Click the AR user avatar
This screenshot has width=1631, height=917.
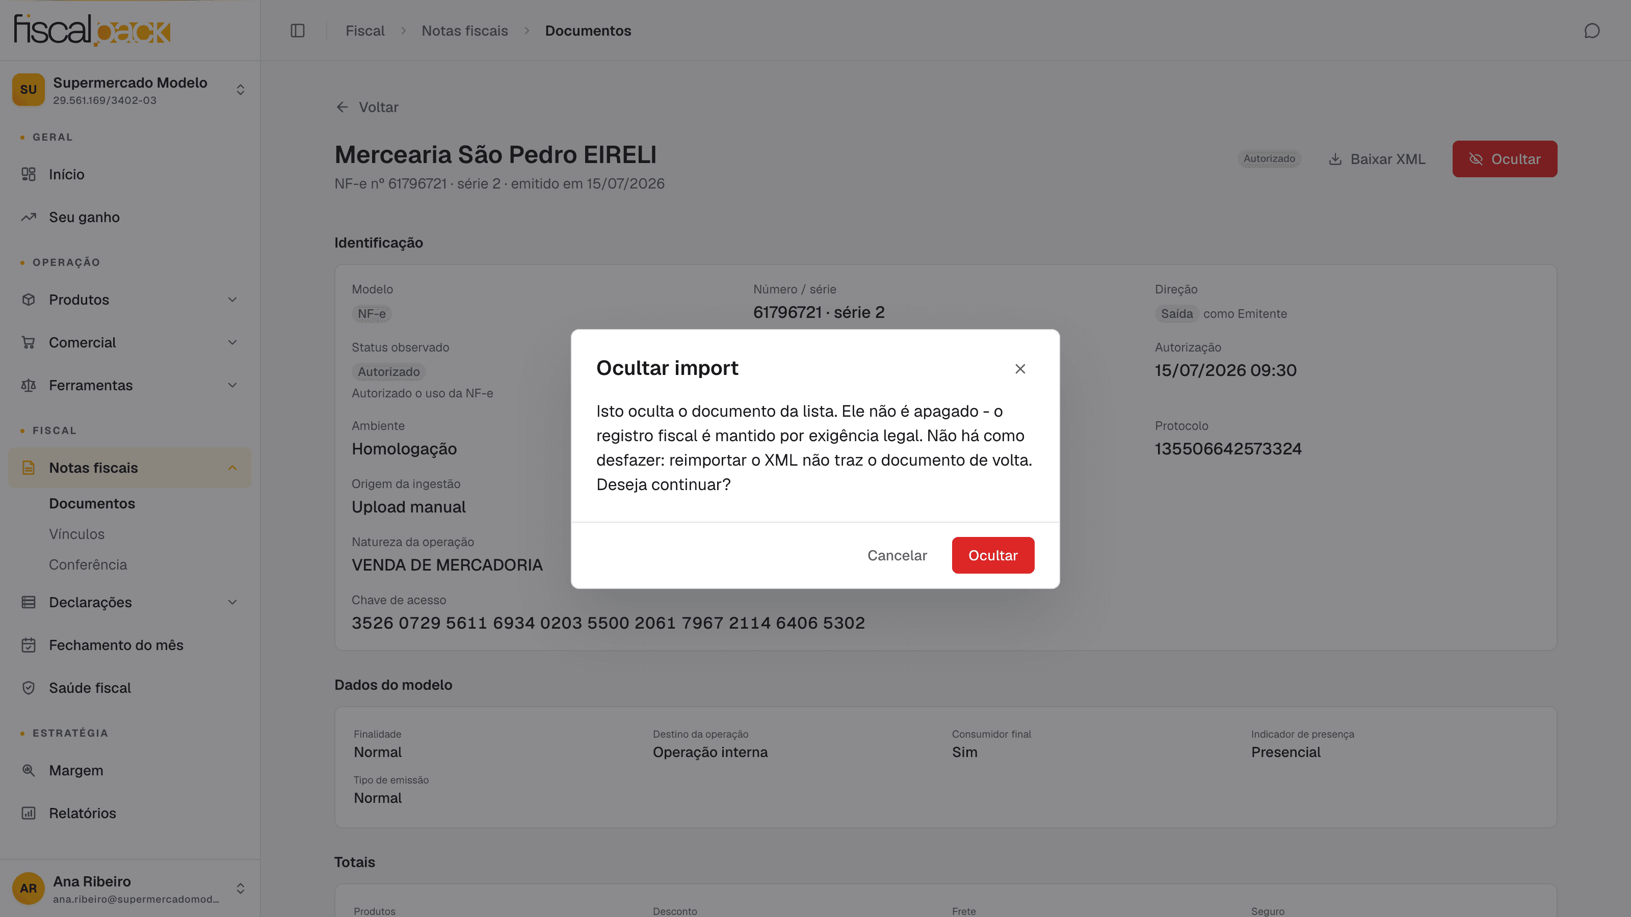[x=29, y=888]
